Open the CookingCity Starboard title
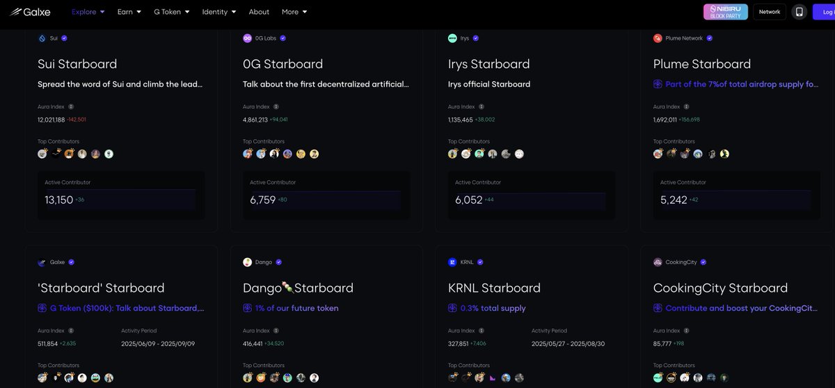Viewport: 835px width, 388px height. [720, 288]
